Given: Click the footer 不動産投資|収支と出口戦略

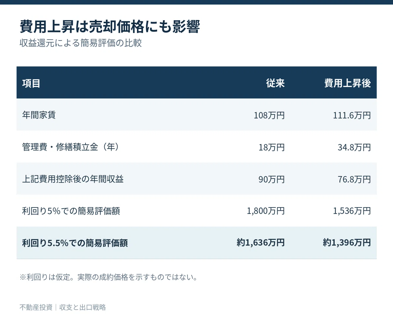Looking at the screenshot, I should [63, 307].
